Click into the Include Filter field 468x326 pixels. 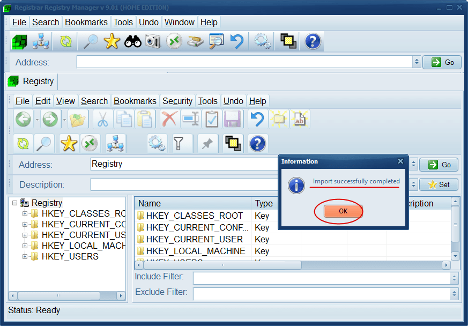(321, 278)
